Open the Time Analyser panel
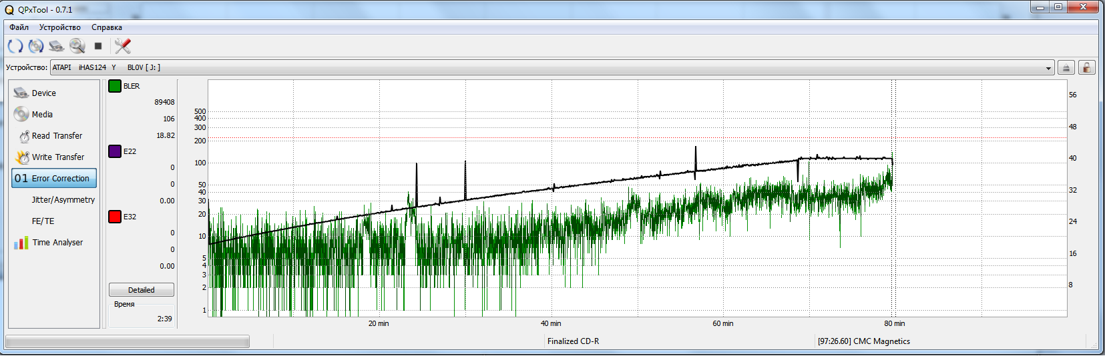Screen dimensions: 1105x356 click(57, 243)
